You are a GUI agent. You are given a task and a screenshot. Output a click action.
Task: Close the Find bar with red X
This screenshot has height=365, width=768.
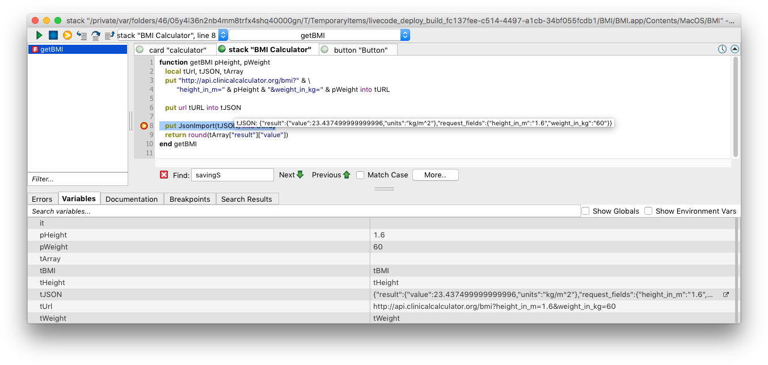pyautogui.click(x=164, y=175)
